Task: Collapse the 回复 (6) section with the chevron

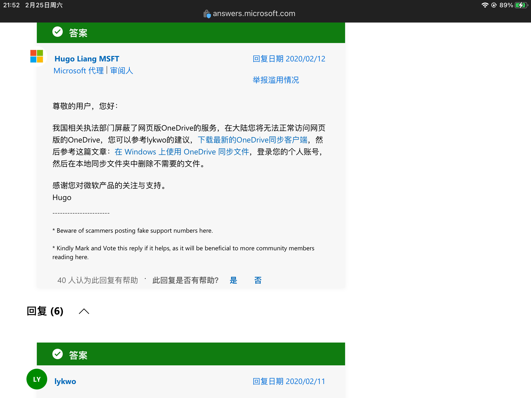Action: pyautogui.click(x=83, y=311)
